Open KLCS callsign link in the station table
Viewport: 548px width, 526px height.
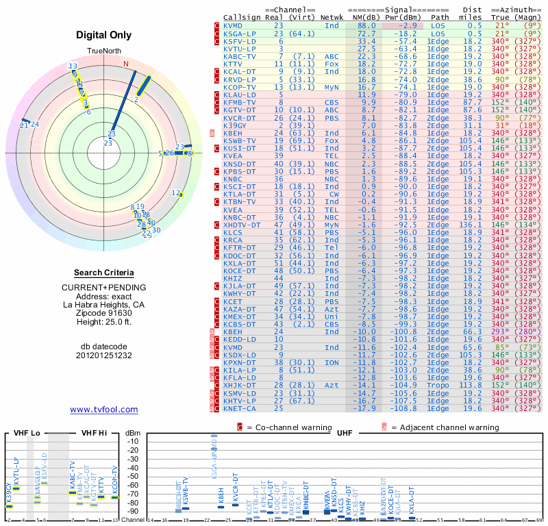233,232
